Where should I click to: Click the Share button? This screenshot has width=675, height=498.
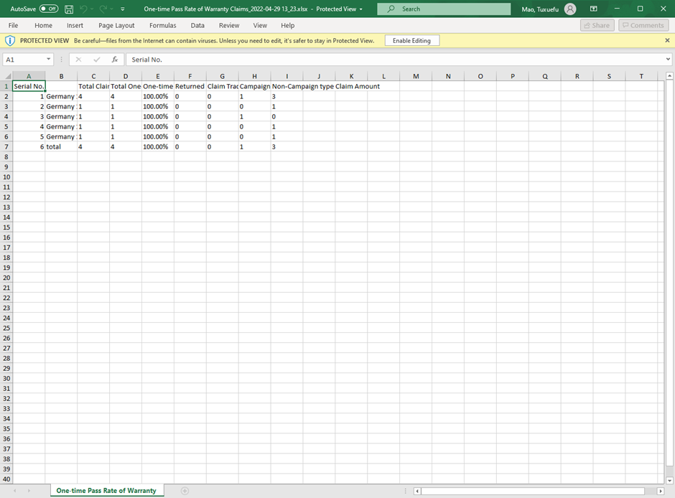coord(597,25)
